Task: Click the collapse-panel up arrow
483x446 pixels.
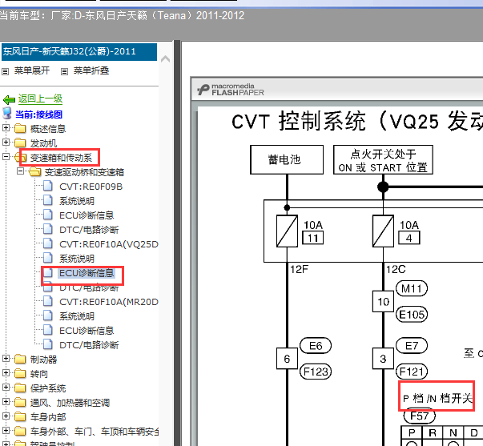Action: point(166,58)
